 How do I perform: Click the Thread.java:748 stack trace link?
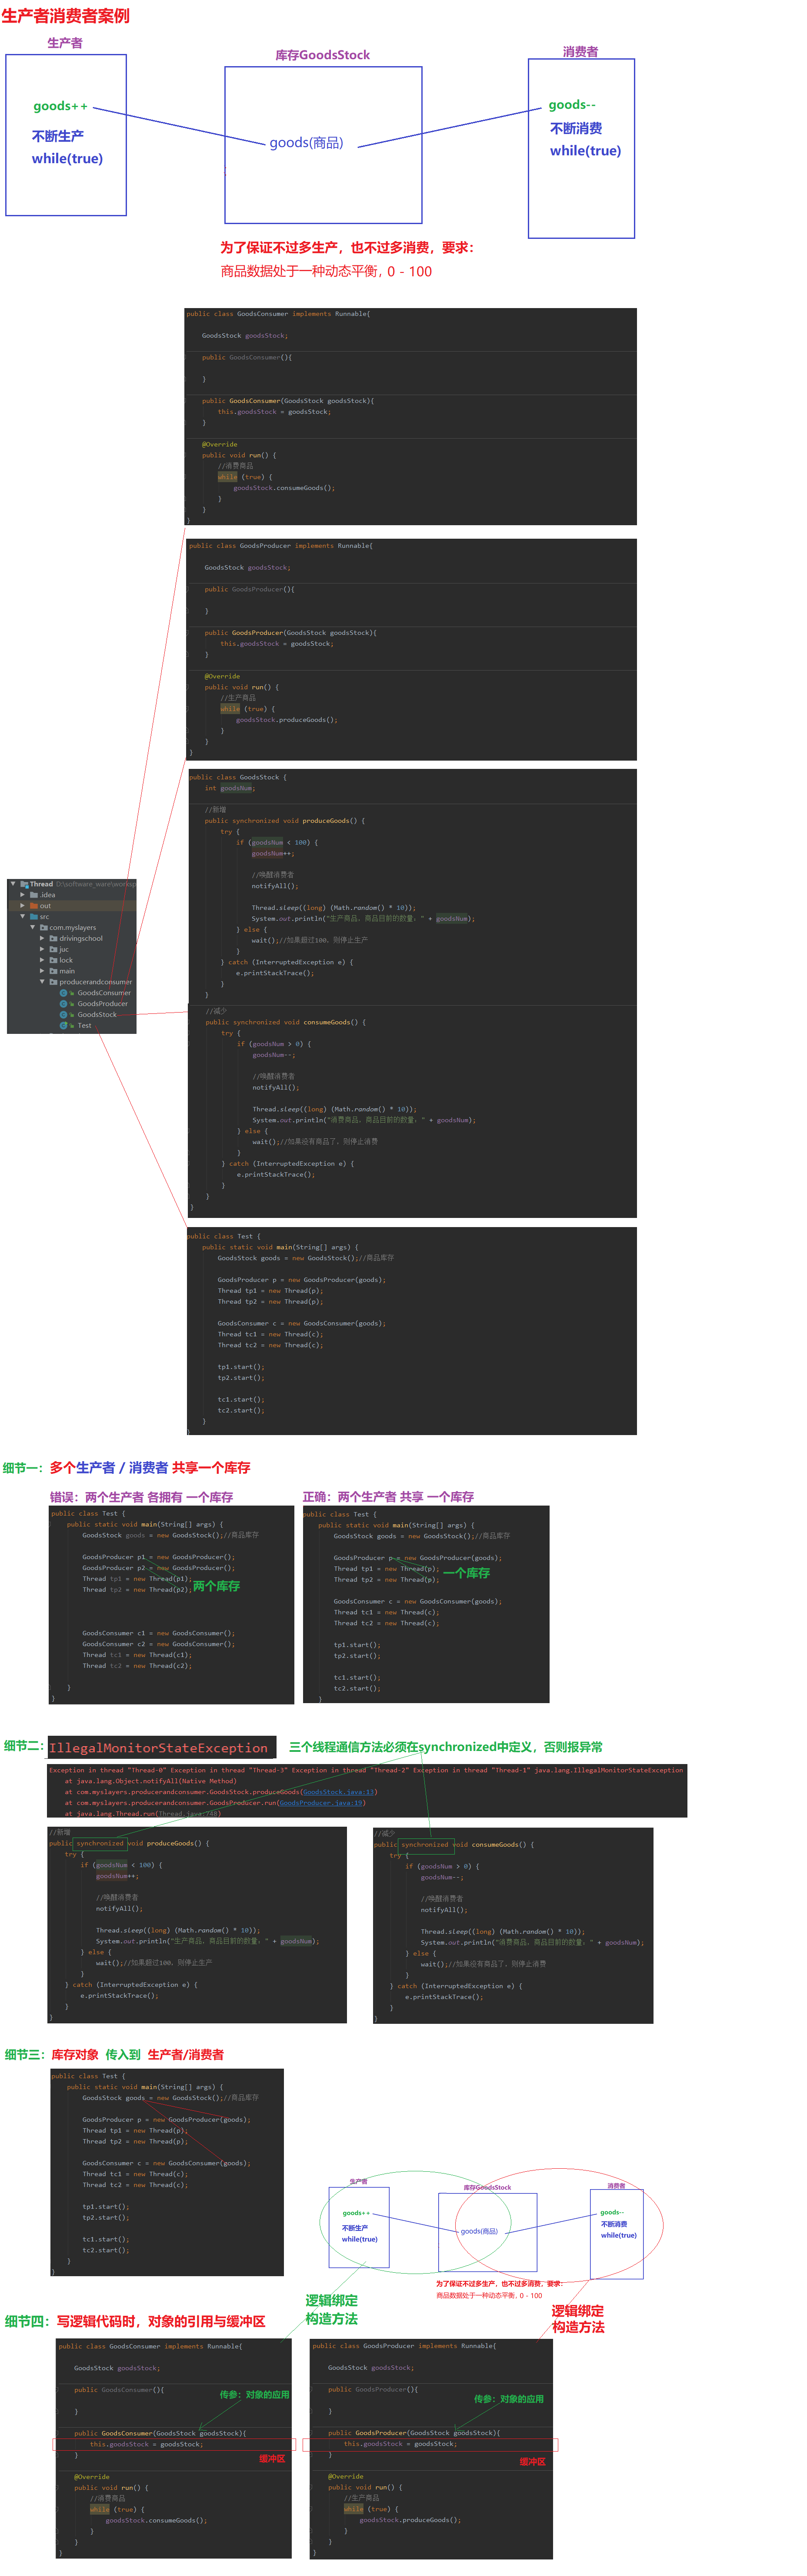point(188,1814)
